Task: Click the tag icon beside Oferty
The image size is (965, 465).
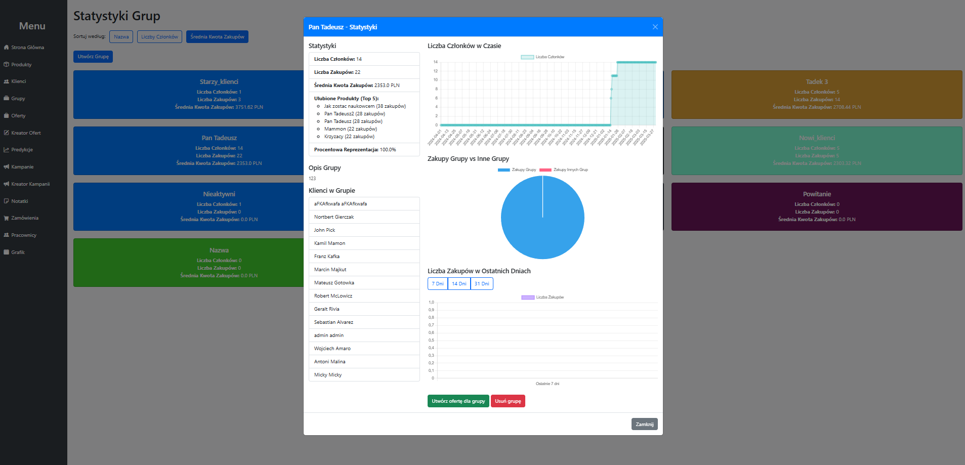Action: point(6,116)
